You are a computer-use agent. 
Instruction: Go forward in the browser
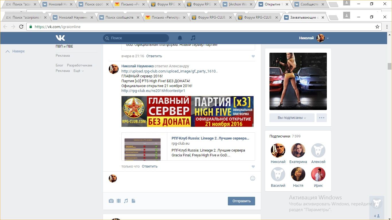[x=13, y=27]
